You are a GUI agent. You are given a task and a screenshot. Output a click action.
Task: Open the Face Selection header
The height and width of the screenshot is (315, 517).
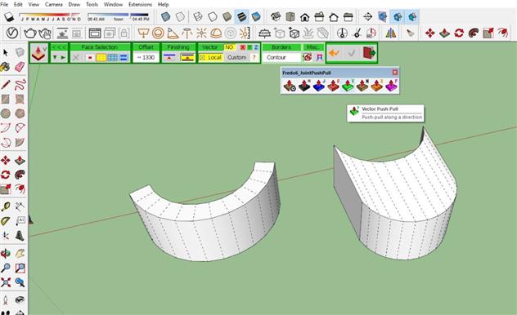pyautogui.click(x=100, y=47)
